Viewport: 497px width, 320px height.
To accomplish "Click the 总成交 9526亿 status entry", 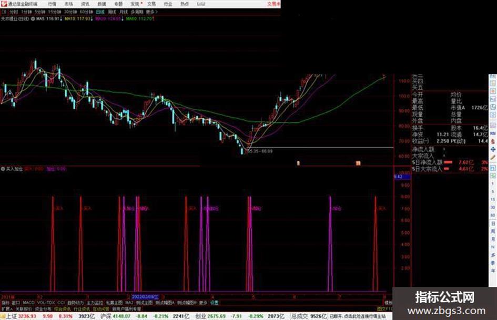I will 309,316.
